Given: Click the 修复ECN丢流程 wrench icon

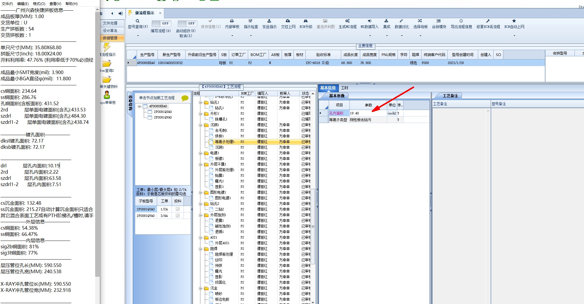Looking at the screenshot, I should tap(488, 21).
